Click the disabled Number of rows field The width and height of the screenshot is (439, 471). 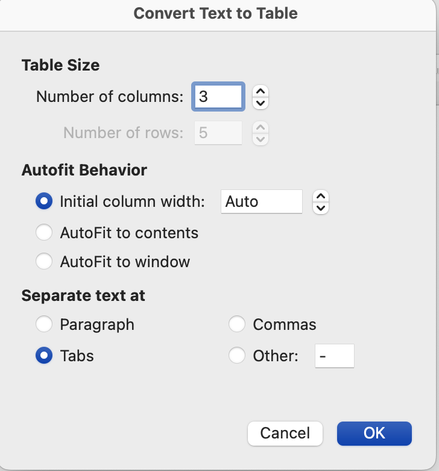pyautogui.click(x=218, y=133)
